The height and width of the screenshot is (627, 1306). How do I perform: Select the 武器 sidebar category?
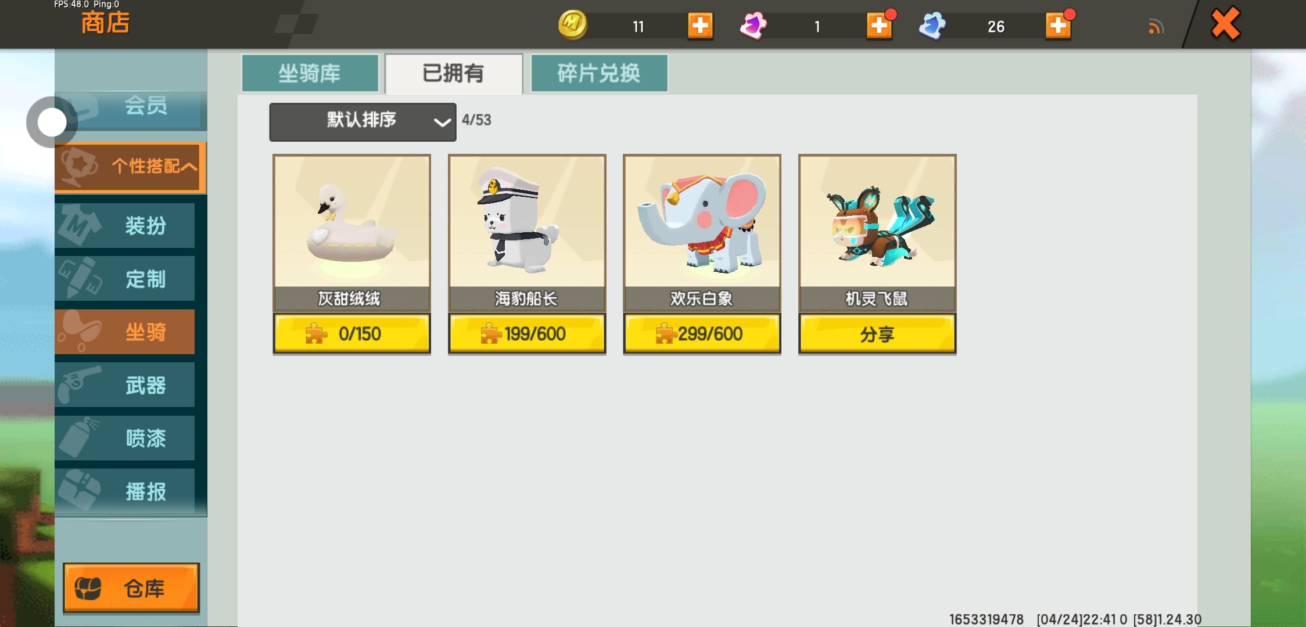point(125,385)
